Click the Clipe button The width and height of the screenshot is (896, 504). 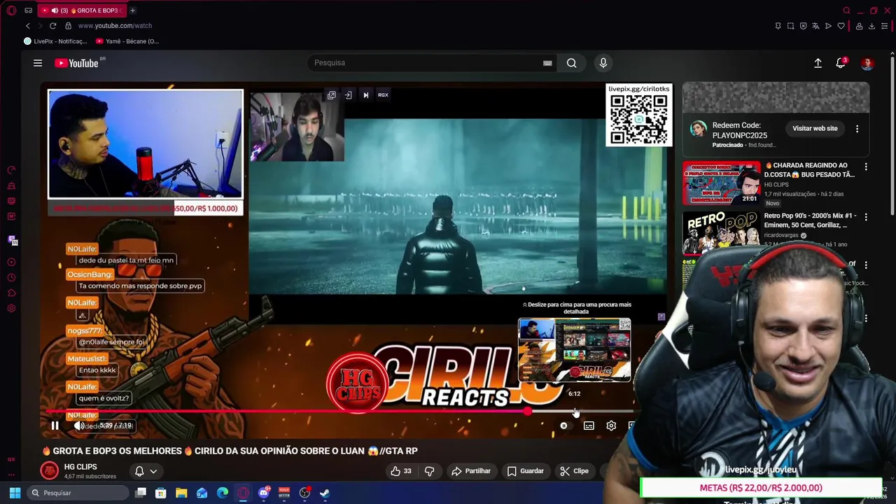(x=575, y=471)
